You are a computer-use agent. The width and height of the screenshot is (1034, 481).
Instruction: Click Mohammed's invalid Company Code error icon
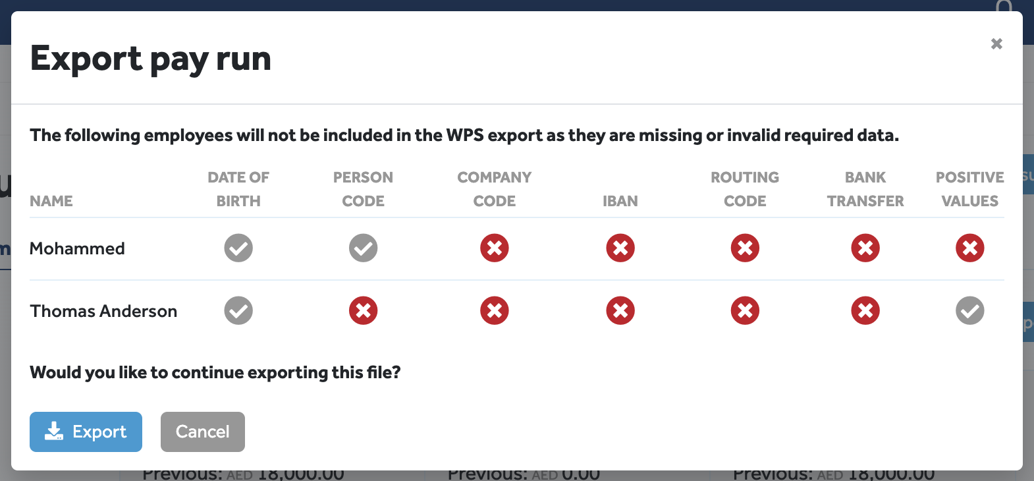(495, 248)
